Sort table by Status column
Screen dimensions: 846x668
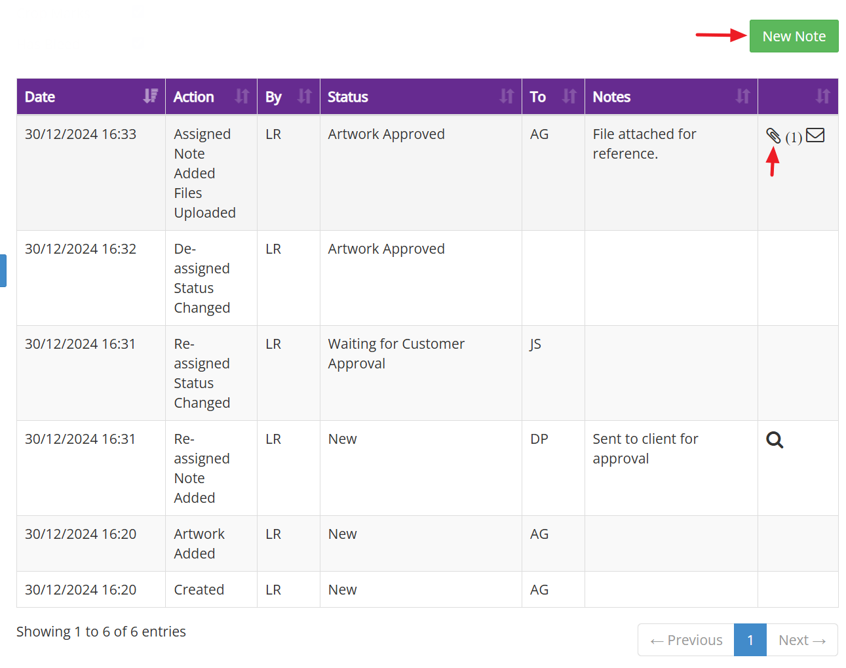(x=420, y=97)
